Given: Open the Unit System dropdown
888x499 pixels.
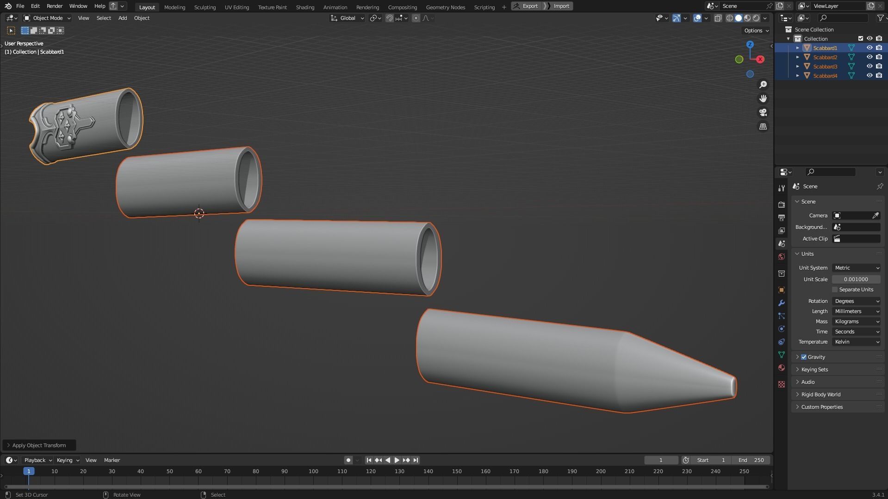Looking at the screenshot, I should 857,268.
